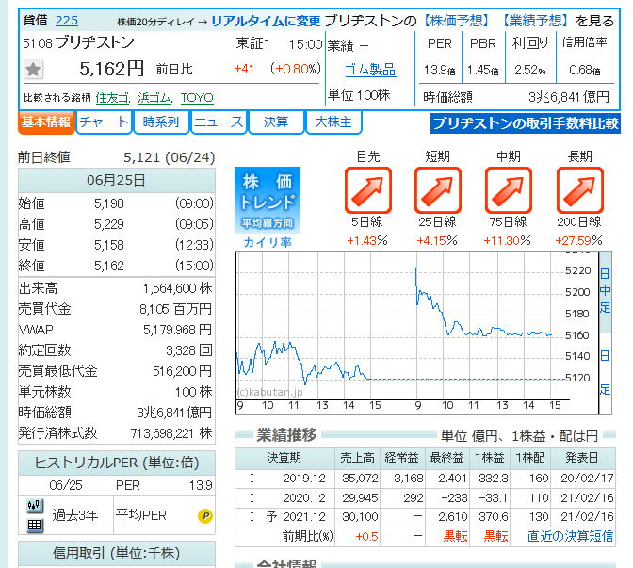Switch to the 基本情報 tab
Viewport: 633px width, 568px height.
pyautogui.click(x=46, y=122)
